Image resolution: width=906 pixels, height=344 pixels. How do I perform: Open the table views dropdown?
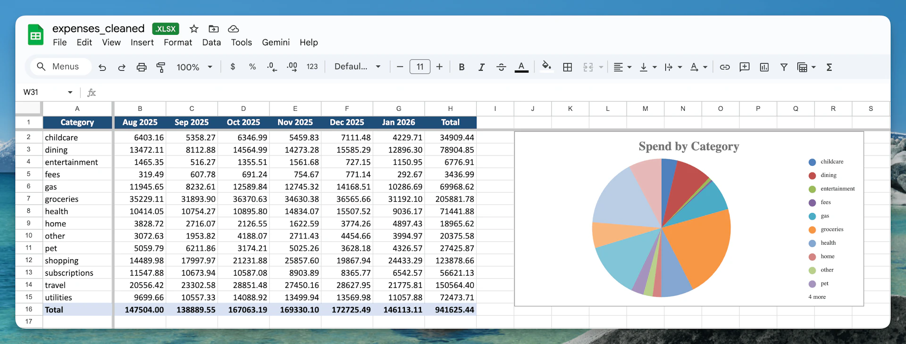click(x=806, y=67)
